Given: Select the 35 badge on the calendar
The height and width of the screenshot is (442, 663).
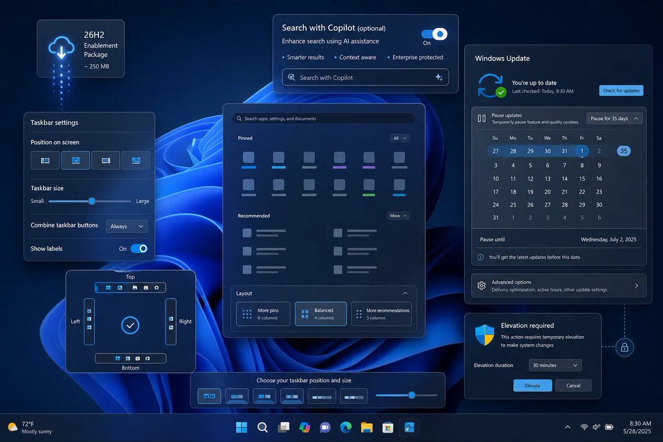Looking at the screenshot, I should click(x=624, y=151).
